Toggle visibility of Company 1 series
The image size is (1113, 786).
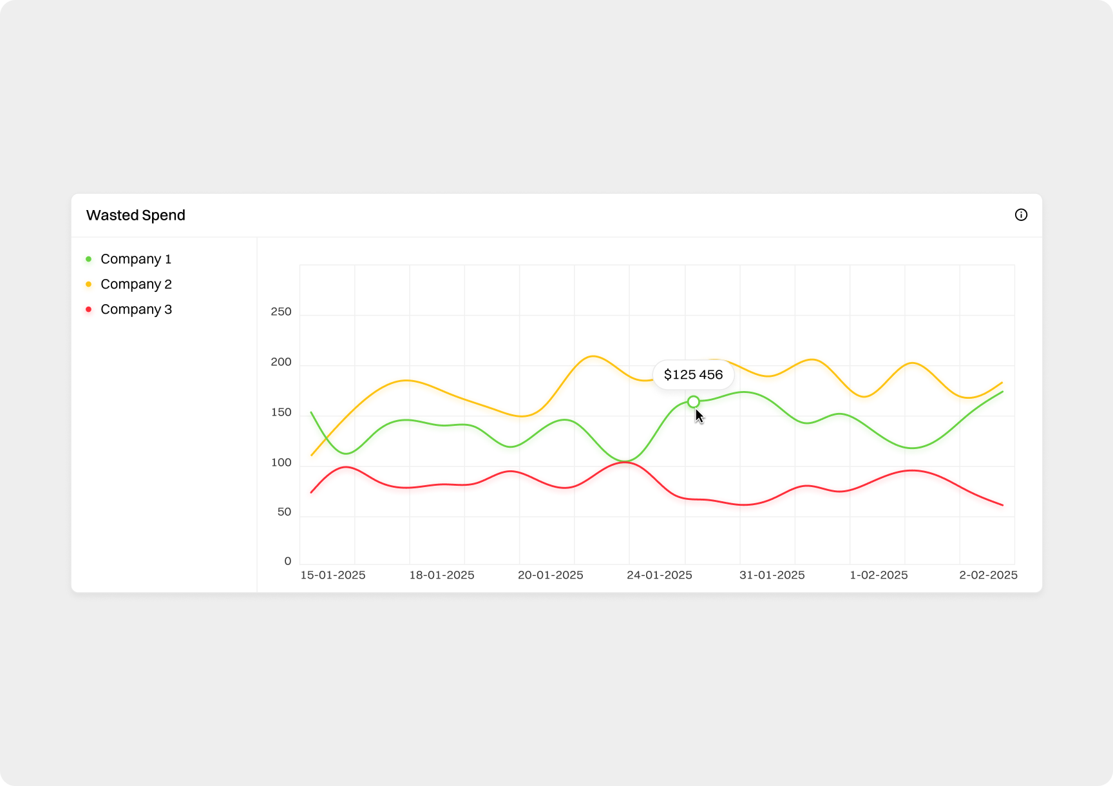[135, 259]
